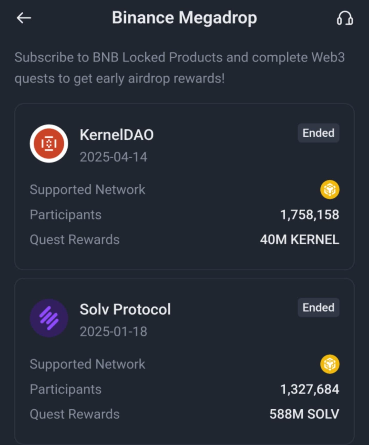Tap Solv Protocol date 2025-01-18
The height and width of the screenshot is (445, 369).
pos(114,331)
